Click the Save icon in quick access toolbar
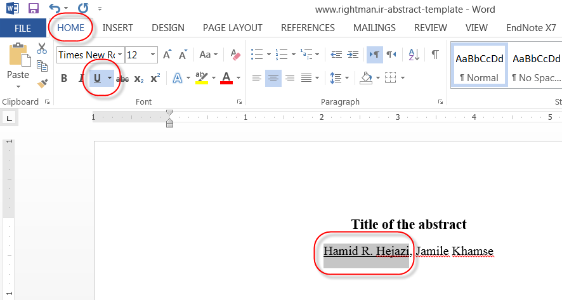The image size is (562, 300). pyautogui.click(x=33, y=9)
